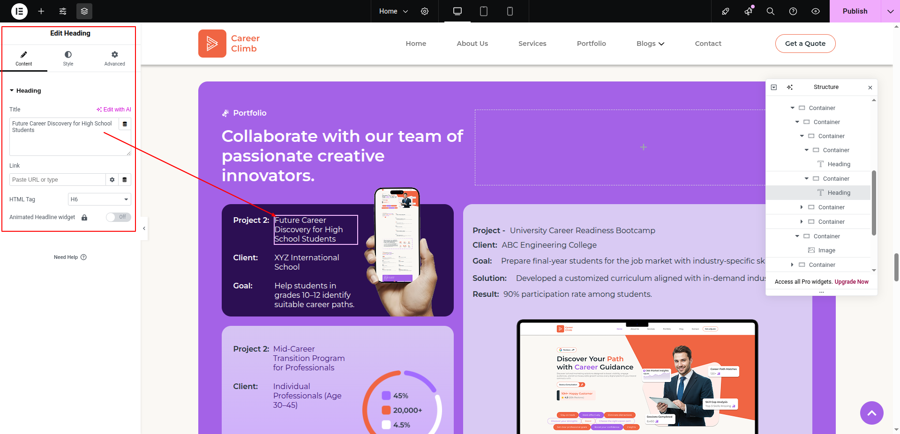900x434 pixels.
Task: Select the Project 2 Future Career heading
Action: coord(316,229)
